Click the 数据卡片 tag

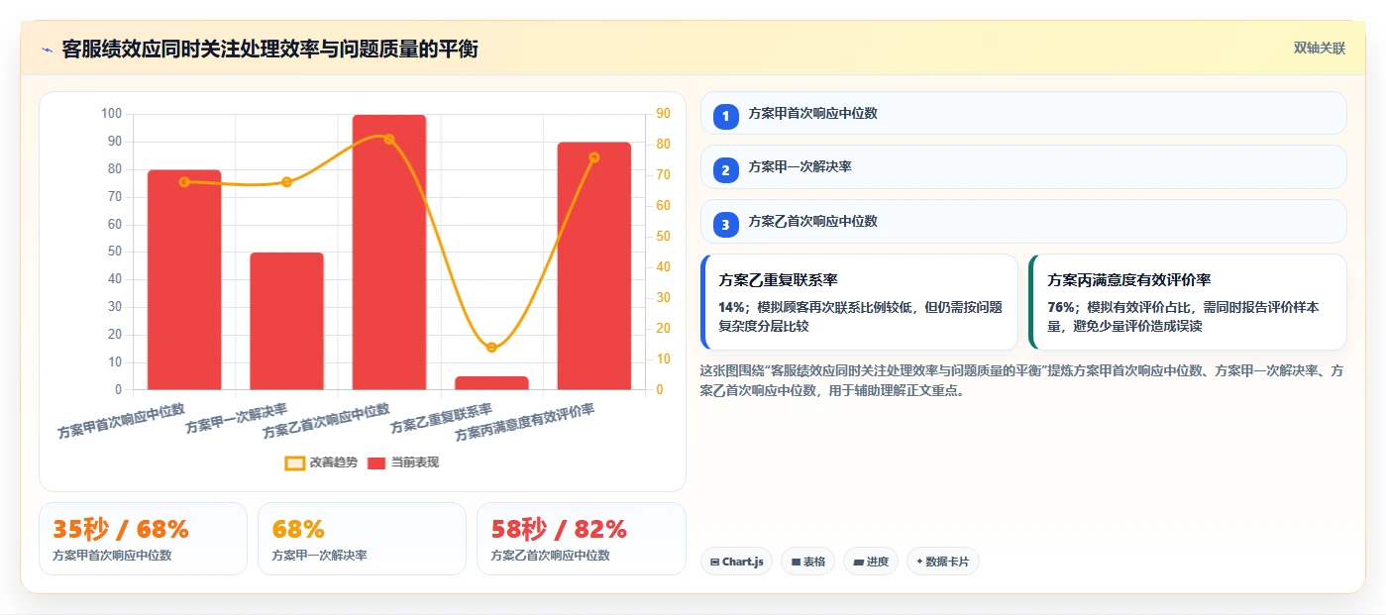pyautogui.click(x=943, y=562)
